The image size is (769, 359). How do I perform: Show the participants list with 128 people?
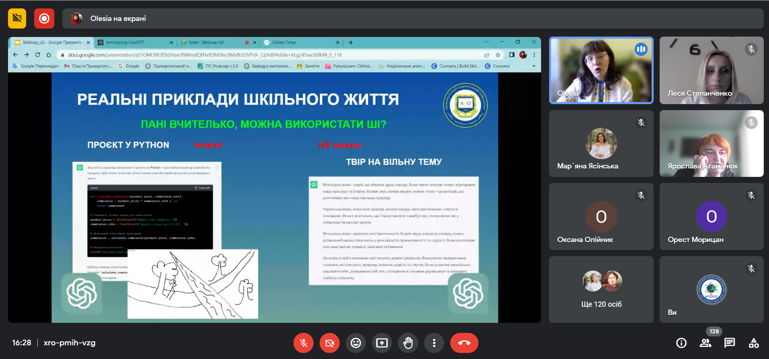(705, 343)
